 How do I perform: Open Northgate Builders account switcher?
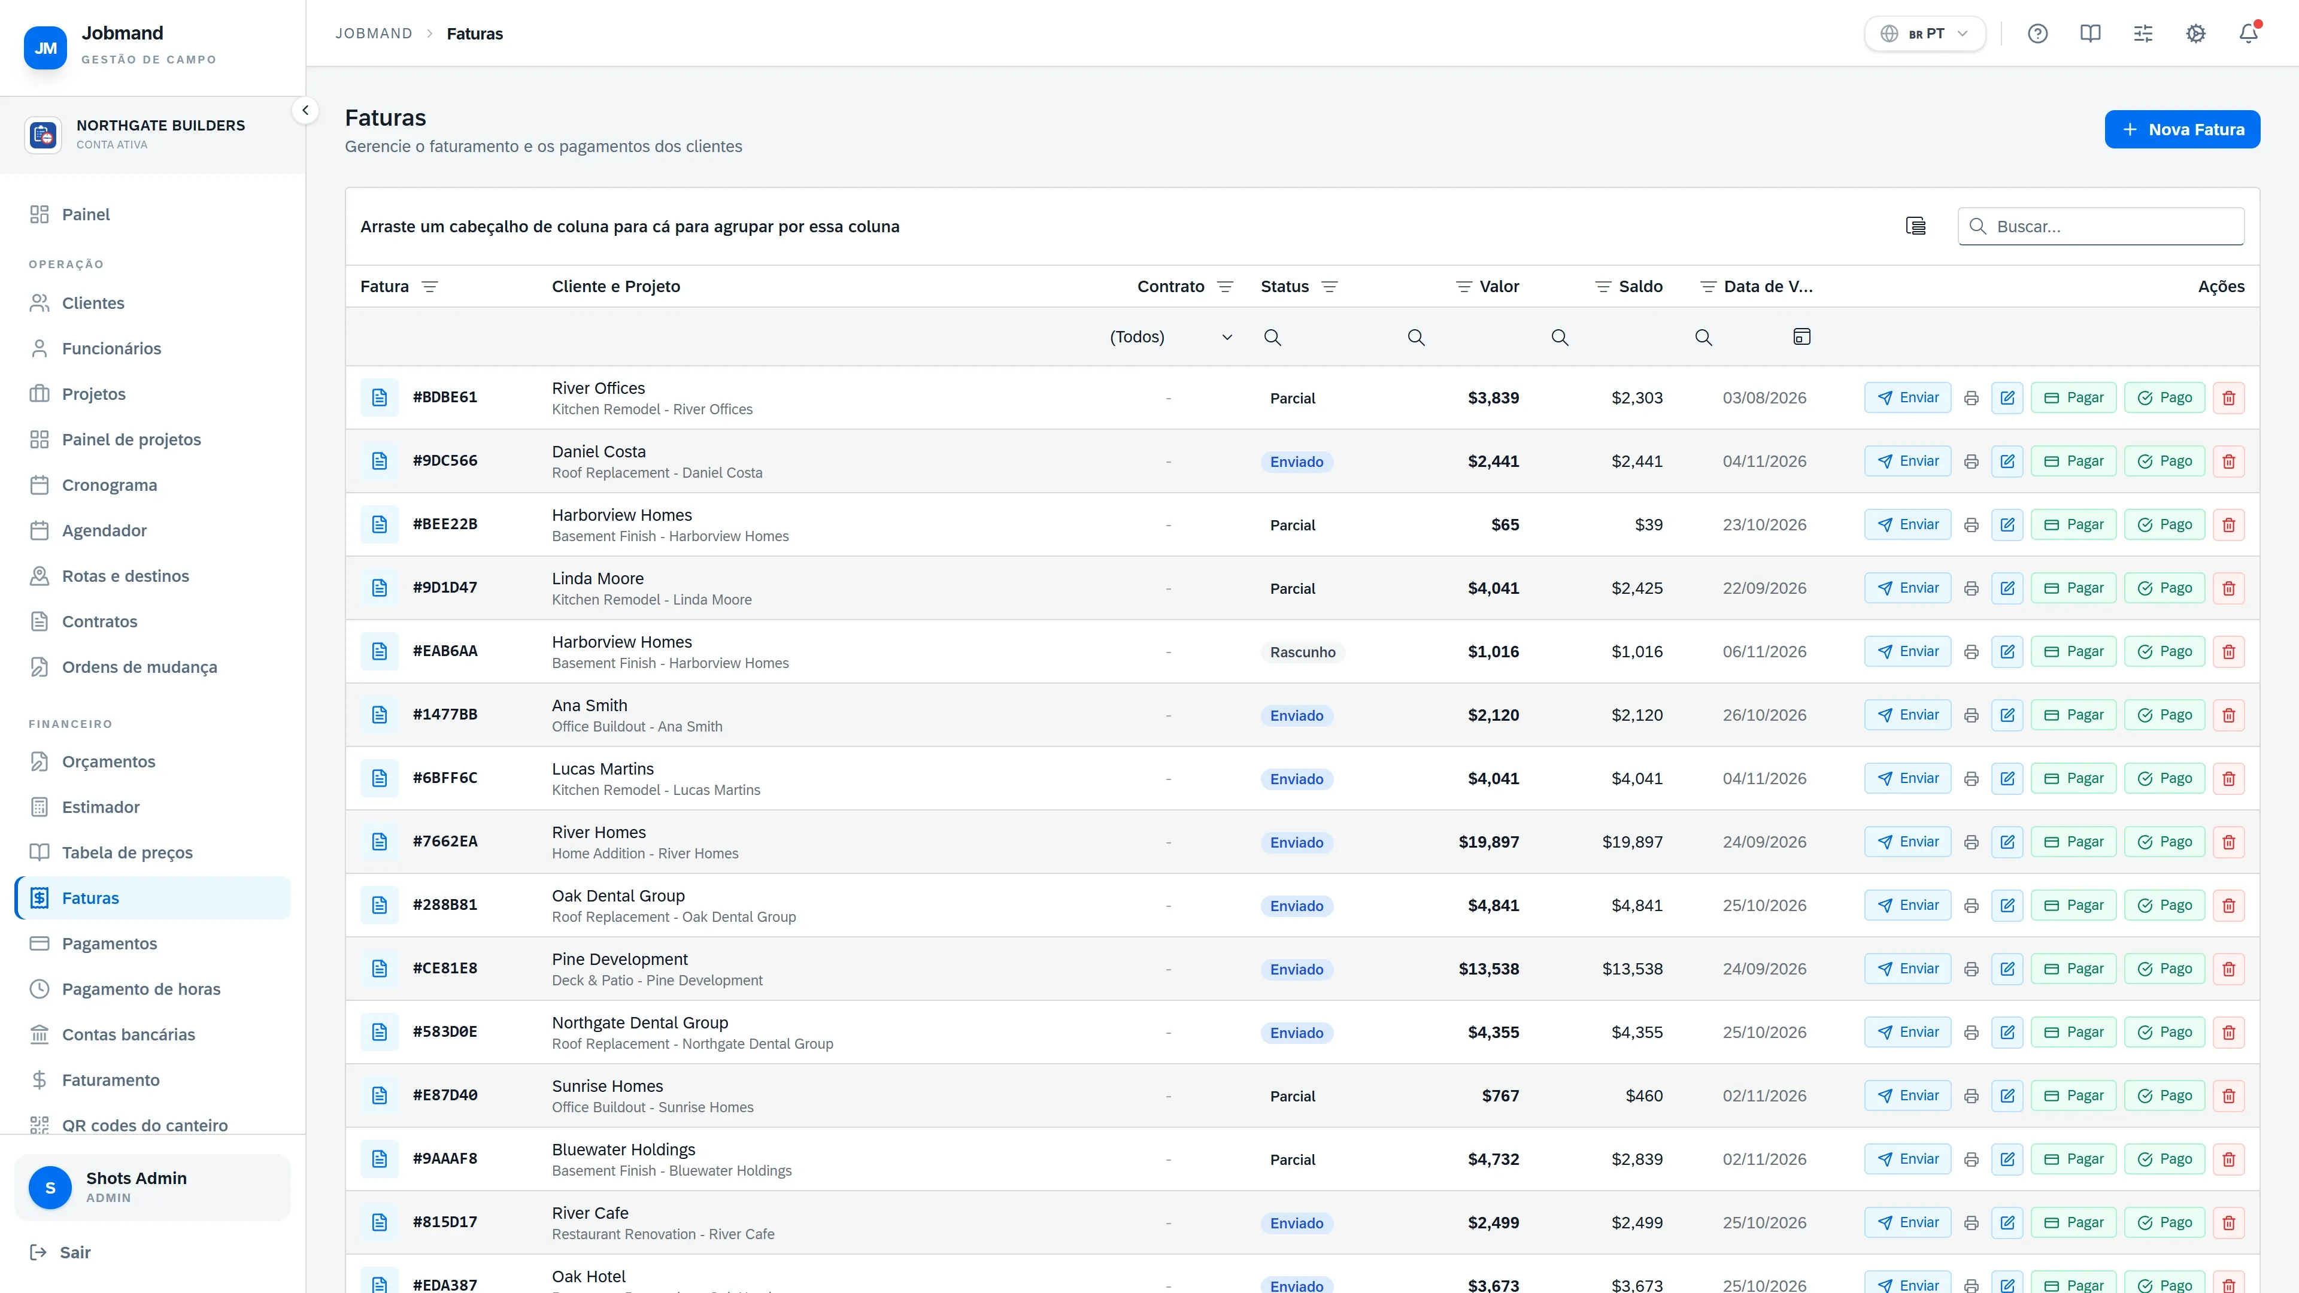coord(153,135)
